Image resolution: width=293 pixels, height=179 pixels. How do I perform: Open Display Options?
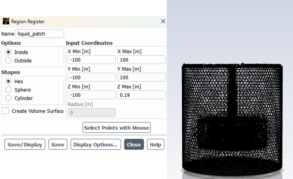point(96,144)
